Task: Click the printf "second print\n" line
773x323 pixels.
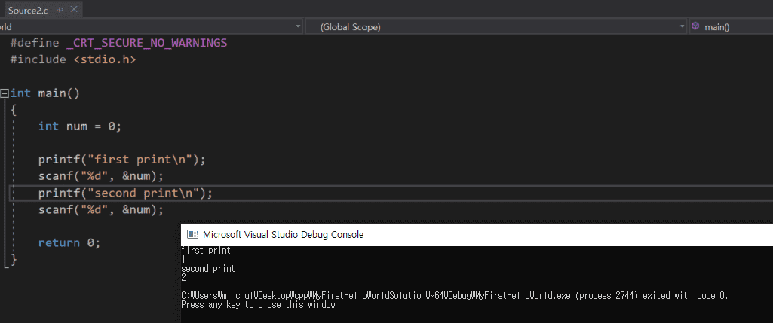Action: pos(125,193)
